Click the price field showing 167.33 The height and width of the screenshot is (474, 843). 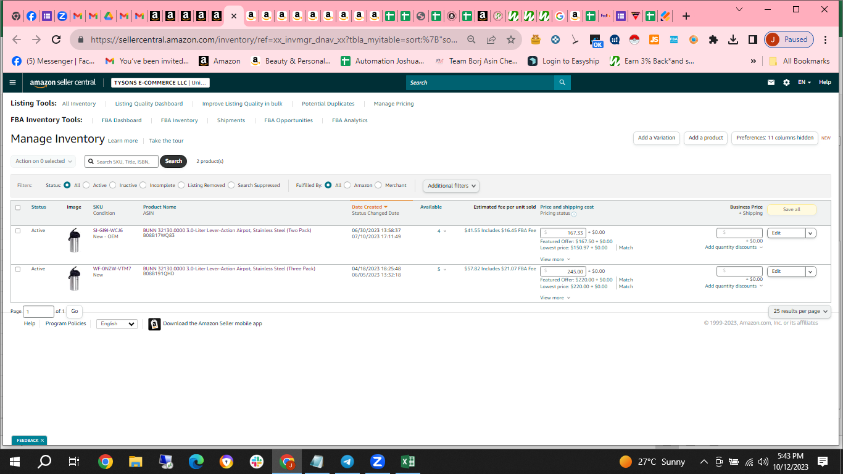tap(563, 233)
